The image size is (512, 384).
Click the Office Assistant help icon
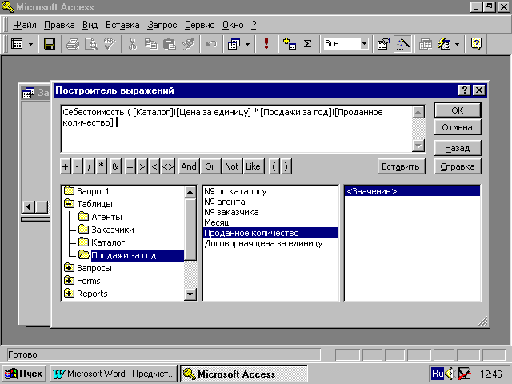[477, 44]
